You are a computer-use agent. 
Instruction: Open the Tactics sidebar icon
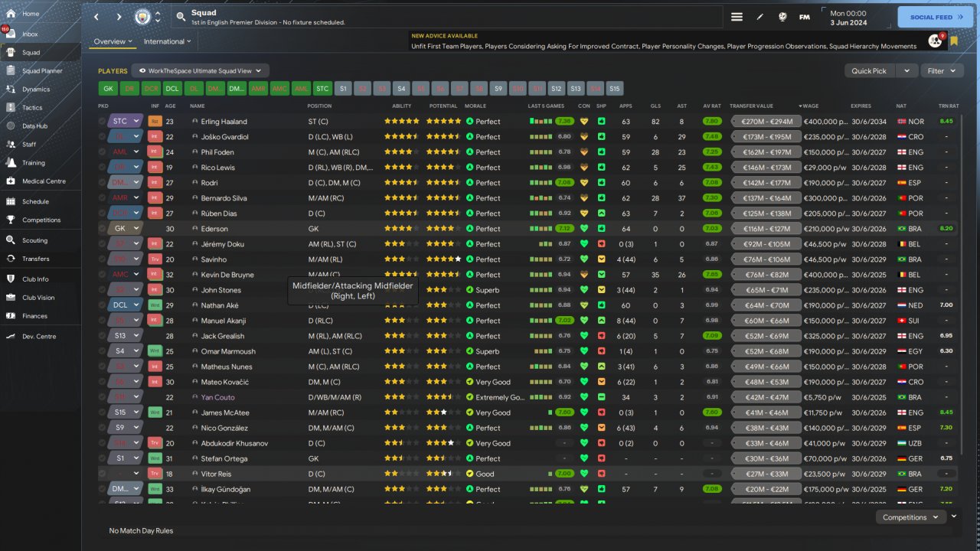pos(11,108)
